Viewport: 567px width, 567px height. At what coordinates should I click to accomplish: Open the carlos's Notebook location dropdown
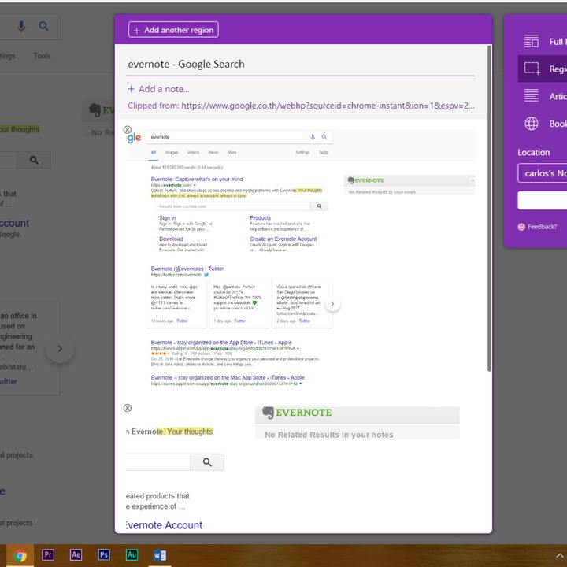pyautogui.click(x=543, y=173)
